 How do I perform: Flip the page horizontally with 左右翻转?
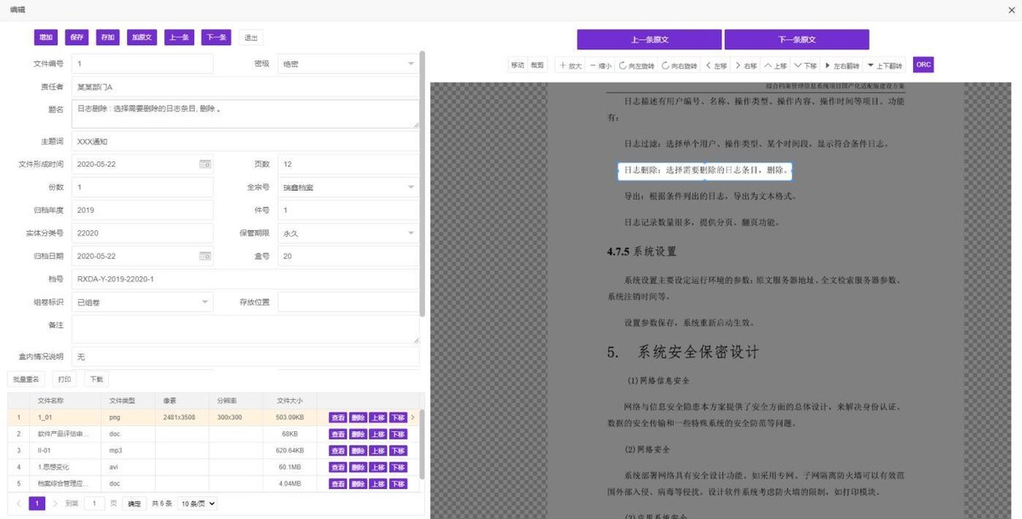pyautogui.click(x=841, y=65)
